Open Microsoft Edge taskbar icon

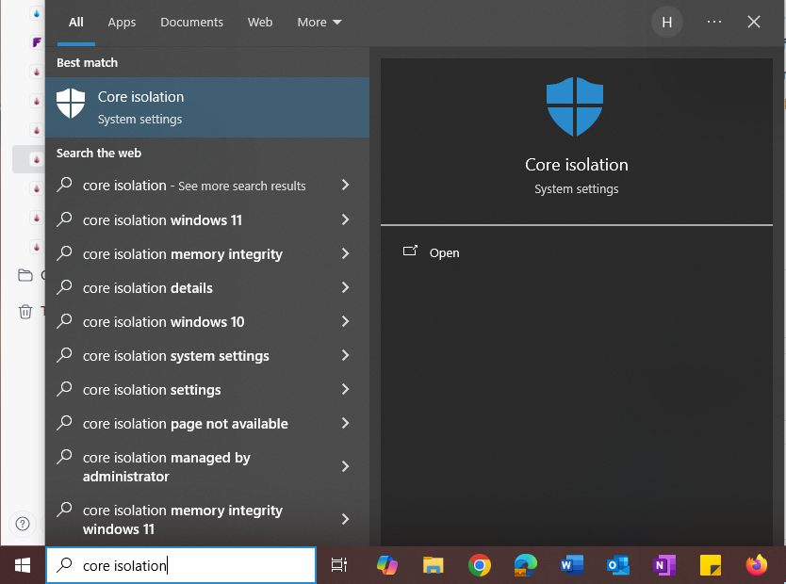pyautogui.click(x=525, y=565)
